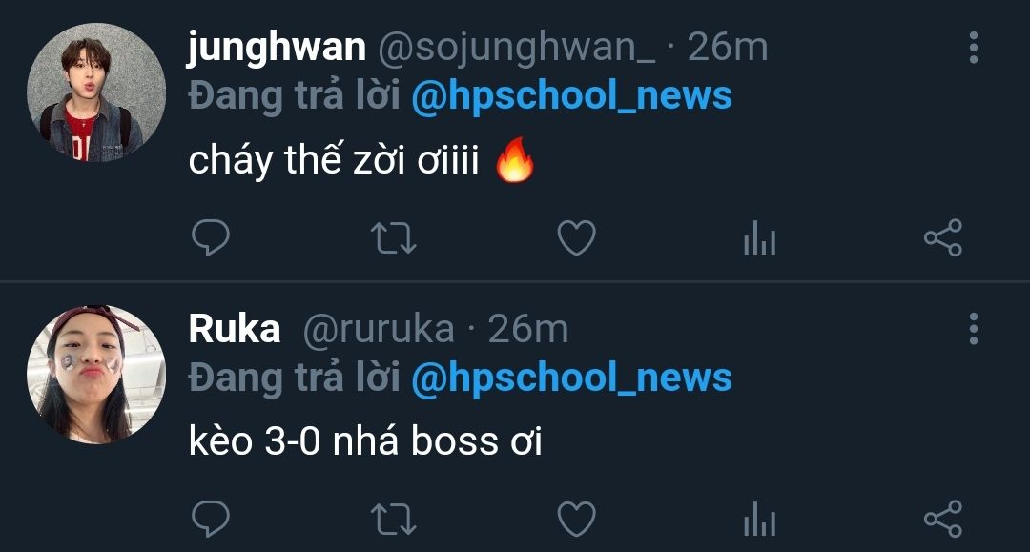Open Ruka's profile picture

tap(96, 374)
